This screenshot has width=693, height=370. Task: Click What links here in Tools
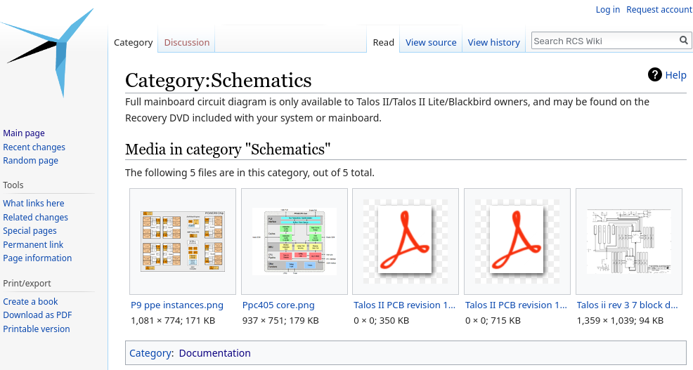(33, 204)
